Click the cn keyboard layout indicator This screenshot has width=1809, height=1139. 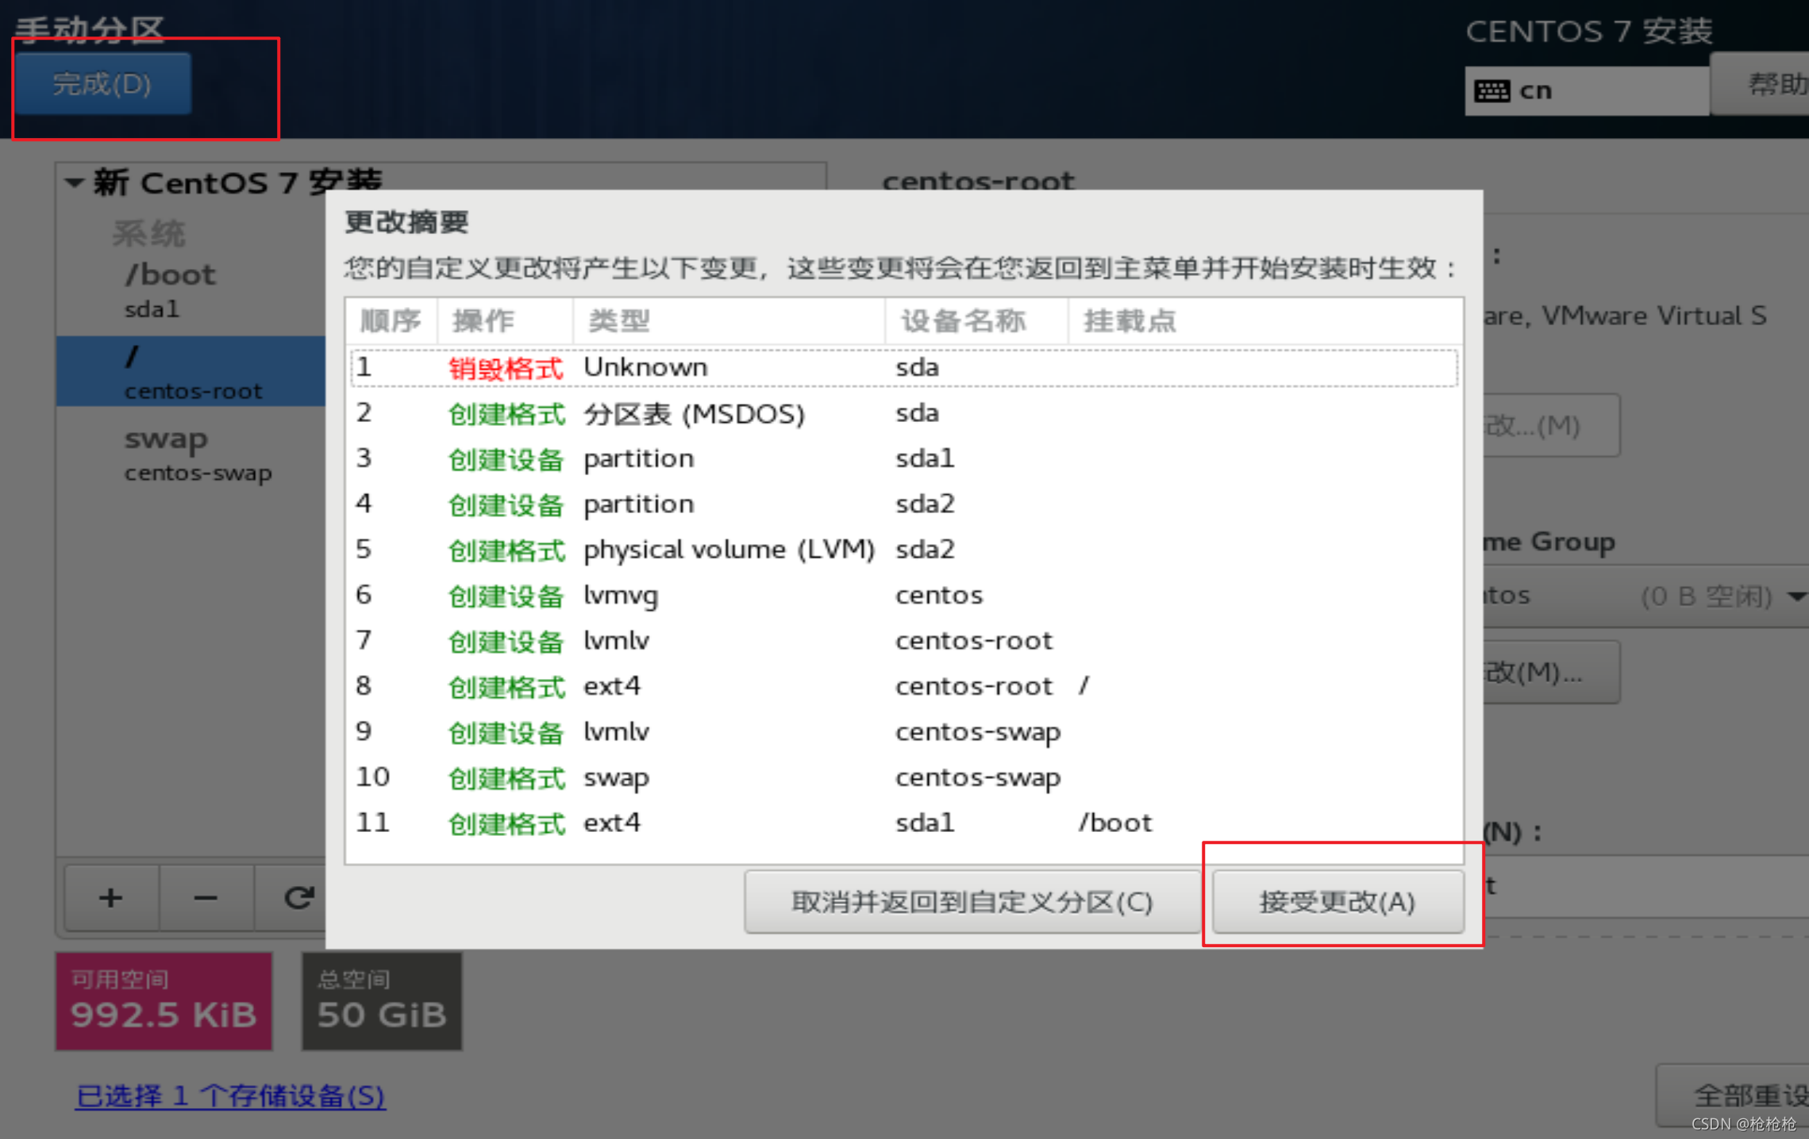pos(1587,91)
